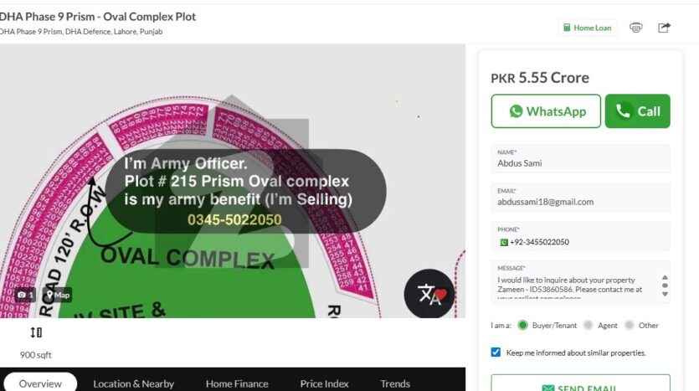The image size is (699, 391).
Task: Open the photo count camera badge
Action: [25, 295]
